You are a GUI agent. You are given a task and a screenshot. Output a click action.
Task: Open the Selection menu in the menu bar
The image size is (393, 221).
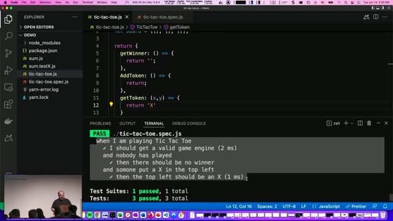45,2
